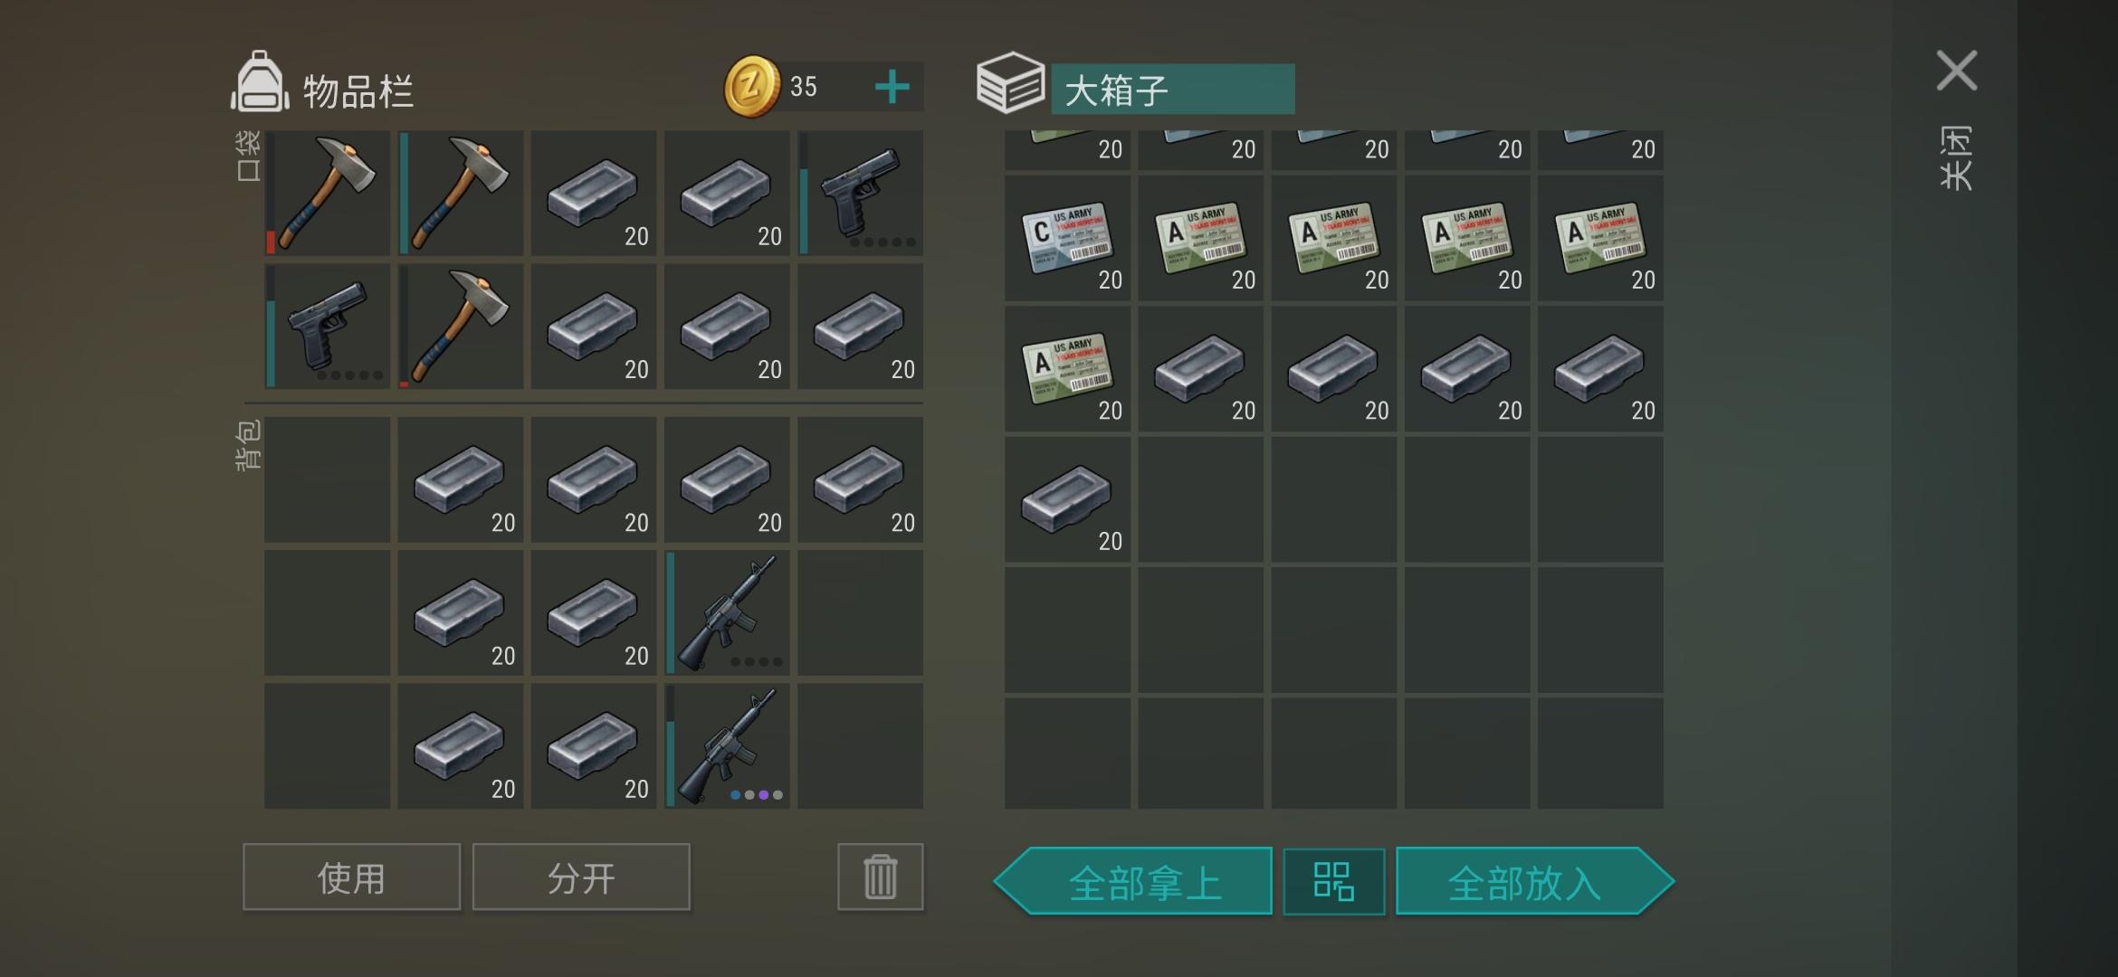Click the backpack inventory icon

tap(261, 82)
